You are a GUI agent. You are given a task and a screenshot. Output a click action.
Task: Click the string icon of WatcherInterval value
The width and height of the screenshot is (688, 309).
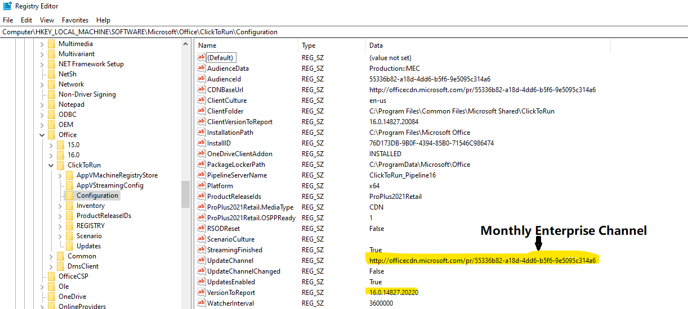click(202, 303)
